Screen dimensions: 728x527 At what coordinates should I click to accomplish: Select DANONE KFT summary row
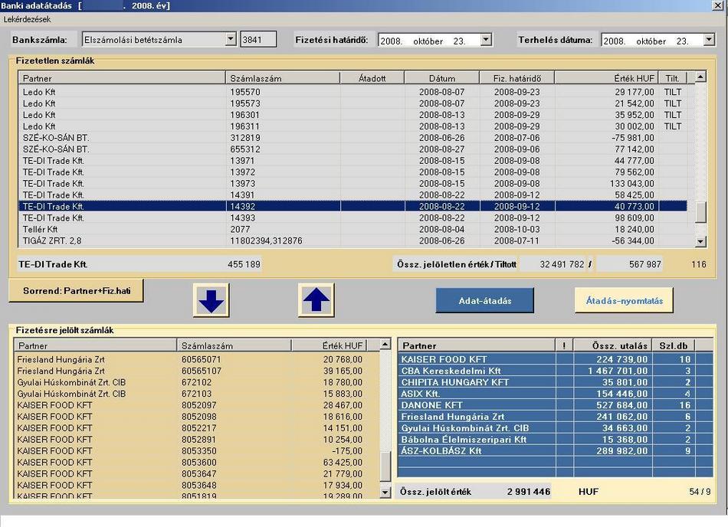[x=556, y=405]
